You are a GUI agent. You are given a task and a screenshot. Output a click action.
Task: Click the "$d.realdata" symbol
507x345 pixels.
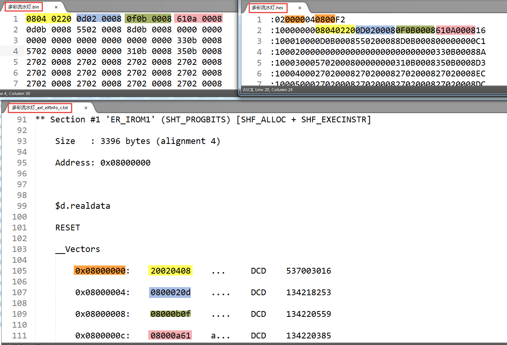pos(83,206)
